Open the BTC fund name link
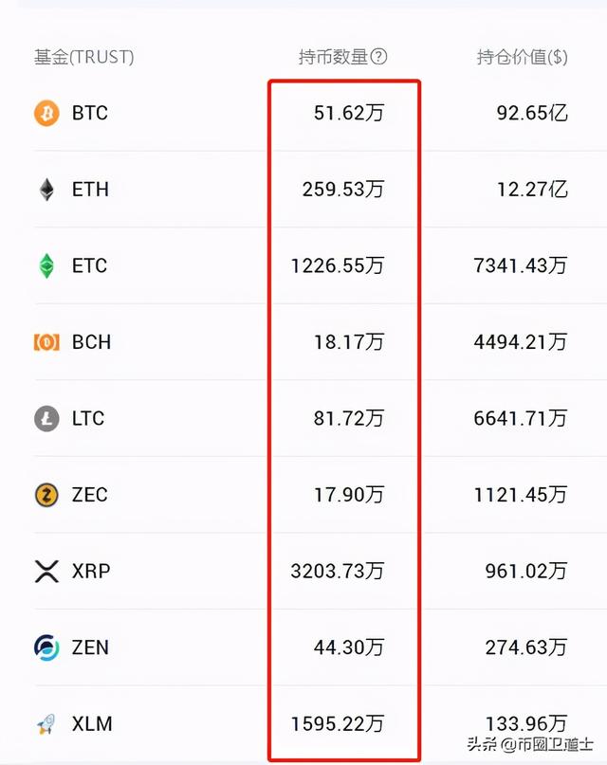The height and width of the screenshot is (765, 607). (x=90, y=114)
